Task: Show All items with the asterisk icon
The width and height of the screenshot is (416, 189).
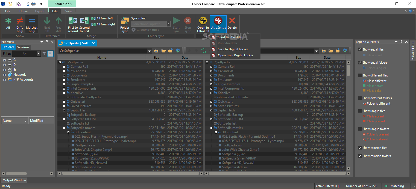Action: 8,23
